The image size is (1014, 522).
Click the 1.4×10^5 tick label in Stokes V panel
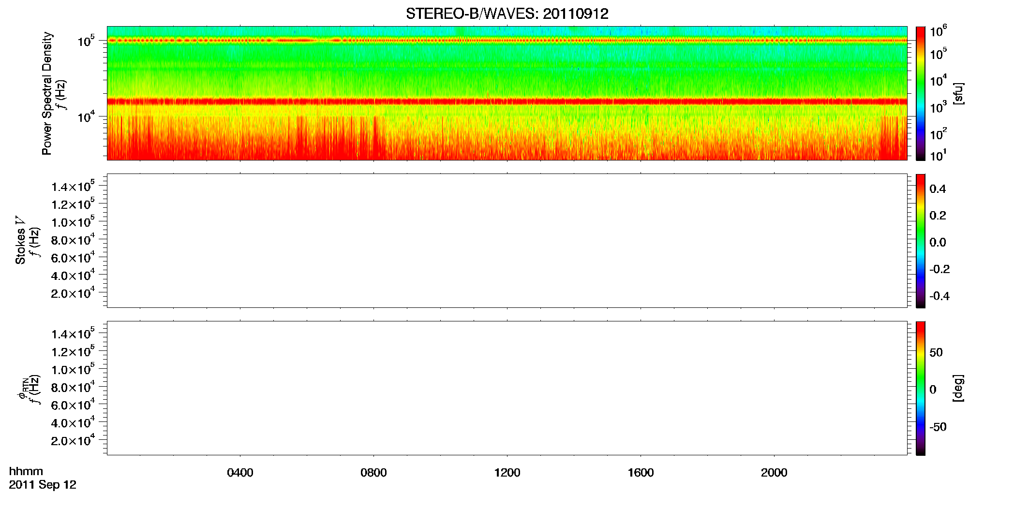[x=73, y=187]
